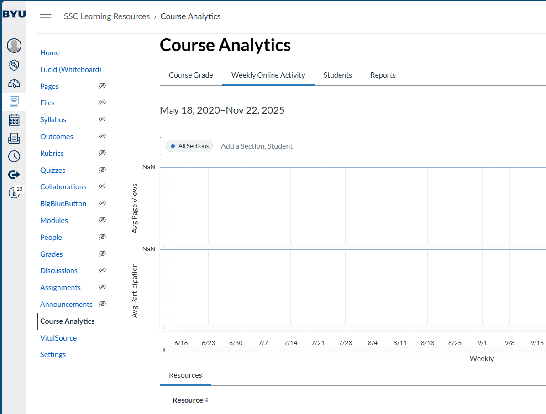Viewport: 546px width, 414px height.
Task: Open the Outcomes link
Action: (x=57, y=137)
